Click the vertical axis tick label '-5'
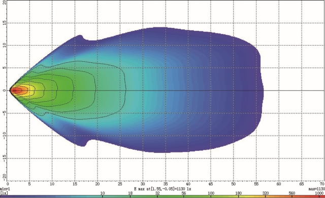 tap(4, 113)
